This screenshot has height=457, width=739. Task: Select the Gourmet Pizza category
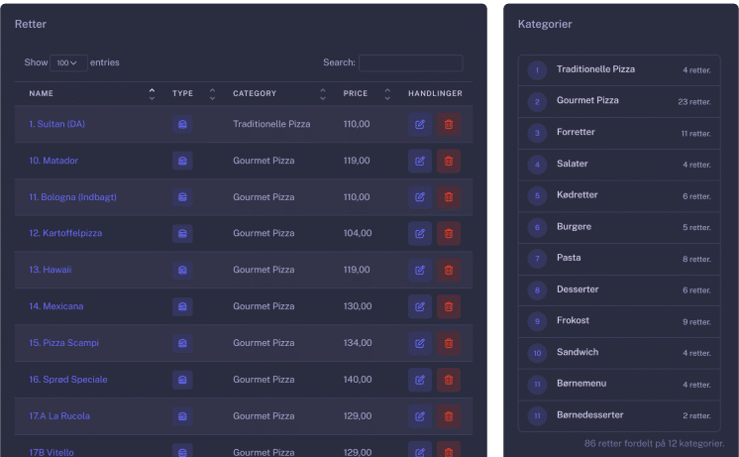pyautogui.click(x=587, y=101)
